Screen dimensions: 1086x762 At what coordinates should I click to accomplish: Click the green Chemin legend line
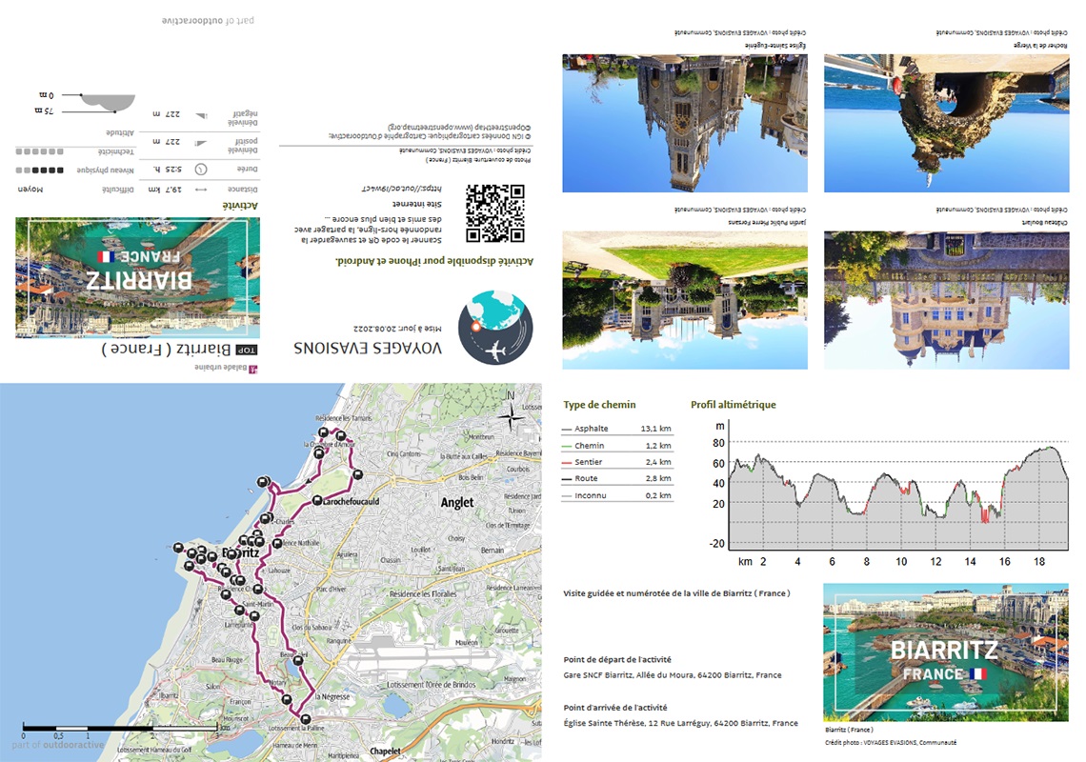click(567, 446)
